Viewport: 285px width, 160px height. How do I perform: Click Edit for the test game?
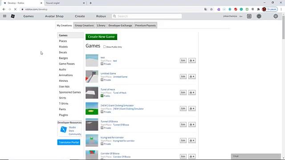tap(183, 60)
